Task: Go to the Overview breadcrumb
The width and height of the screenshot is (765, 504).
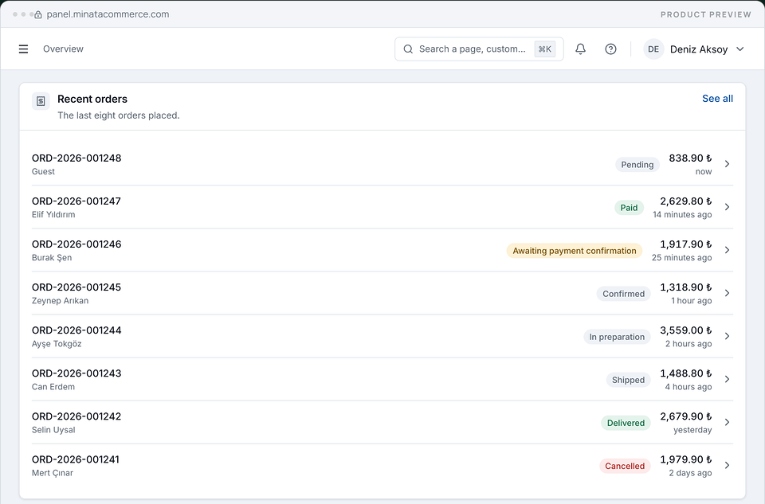Action: click(x=63, y=49)
